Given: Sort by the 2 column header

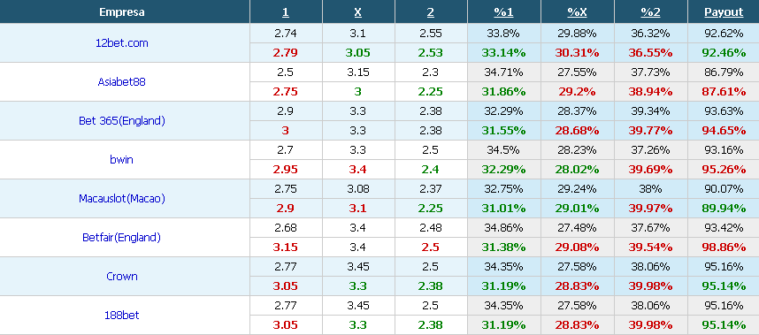Looking at the screenshot, I should (430, 12).
